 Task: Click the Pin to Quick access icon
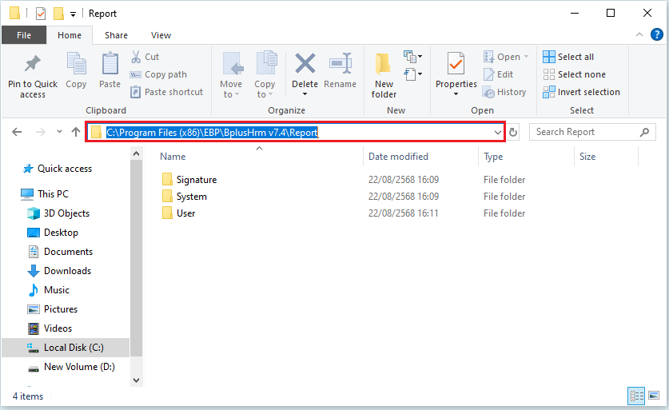(33, 66)
